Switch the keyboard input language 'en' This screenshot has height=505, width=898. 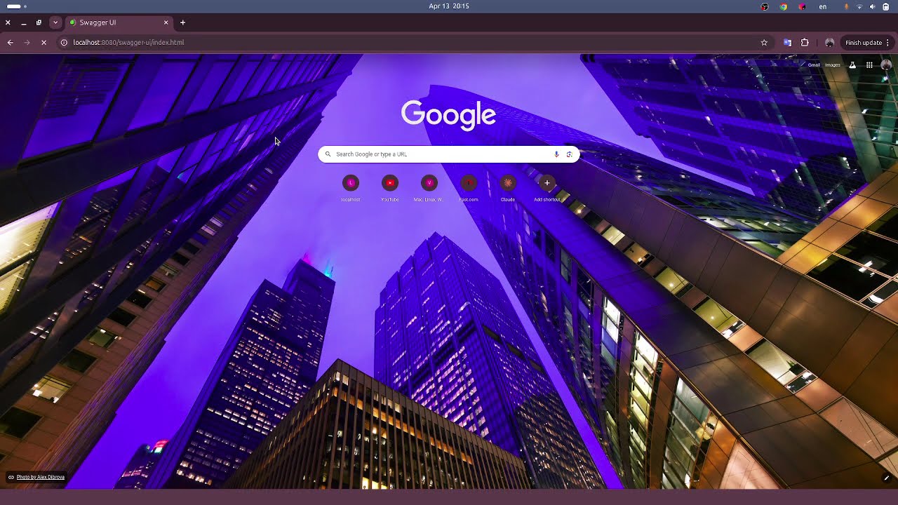823,6
